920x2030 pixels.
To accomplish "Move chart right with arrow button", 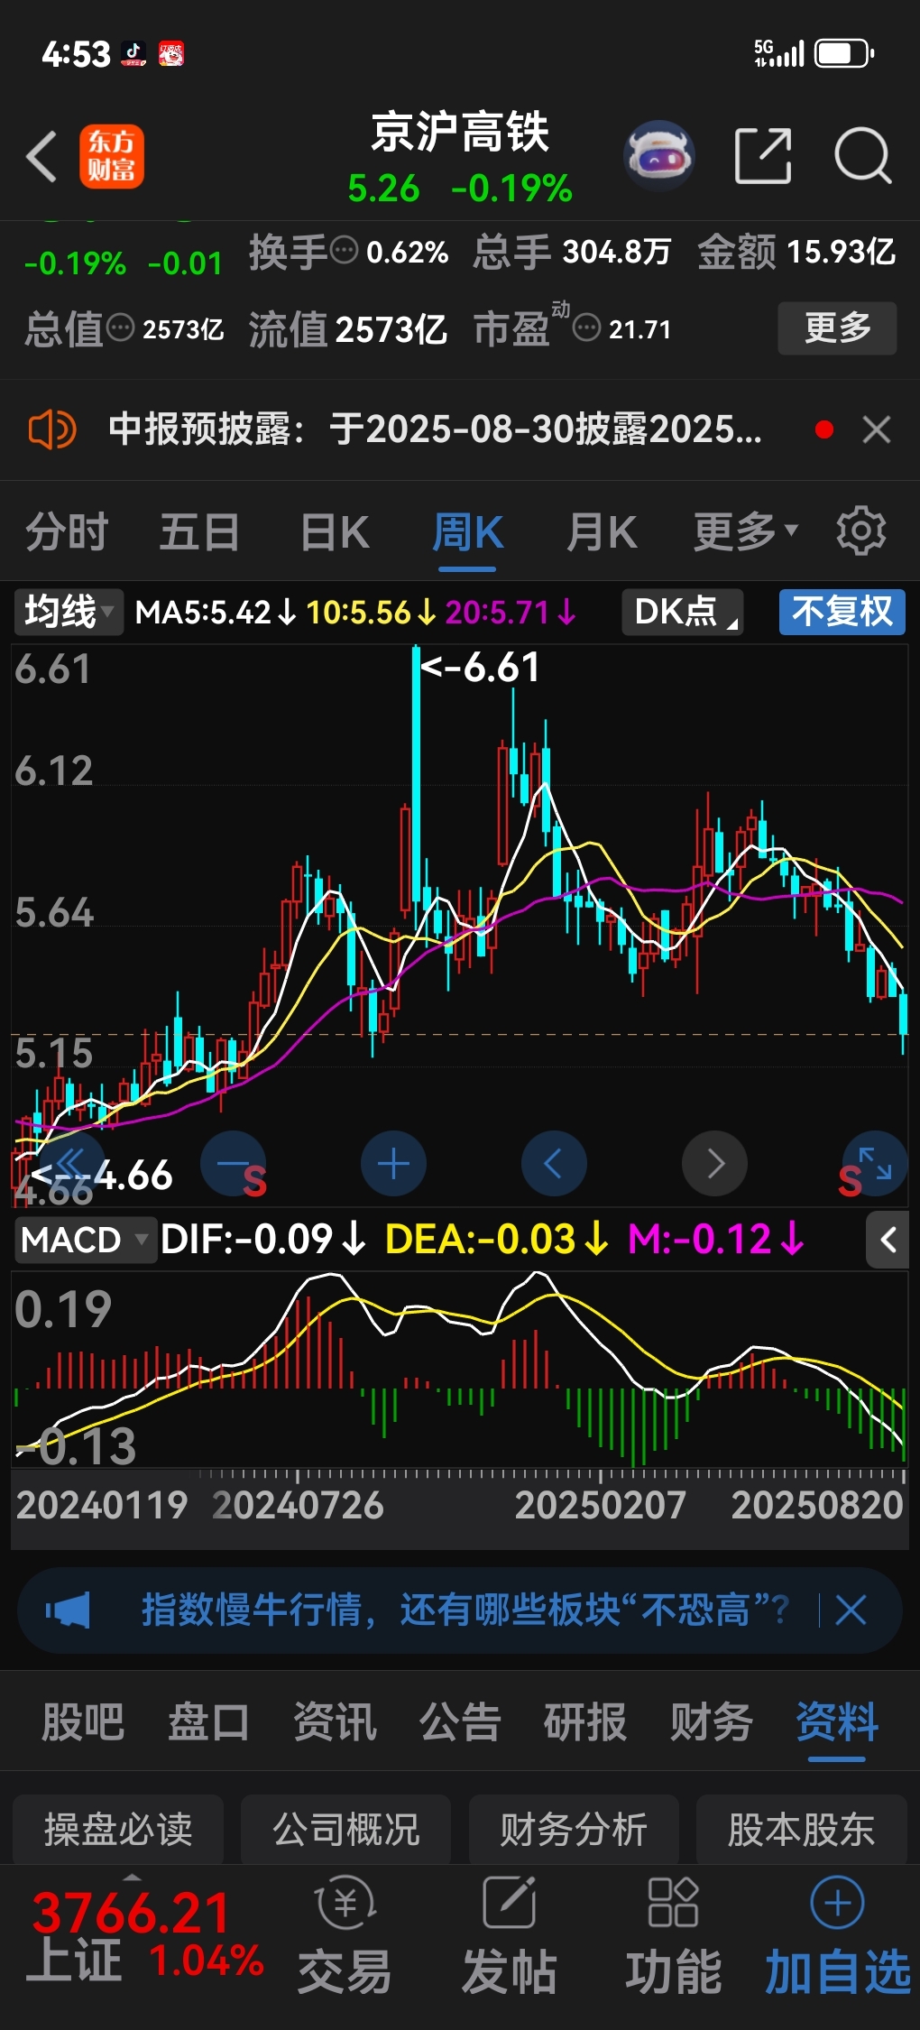I will (715, 1163).
